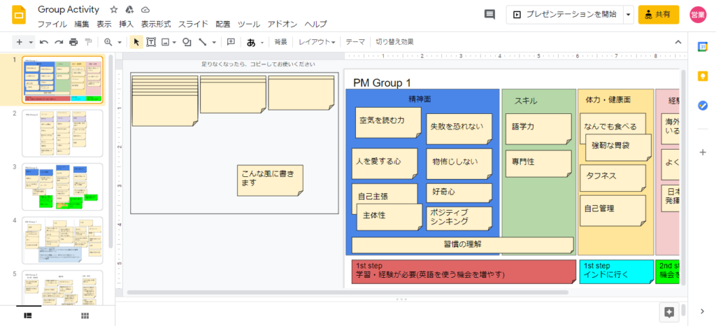The height and width of the screenshot is (326, 716).
Task: Open the 表示形式 menu
Action: tap(156, 24)
